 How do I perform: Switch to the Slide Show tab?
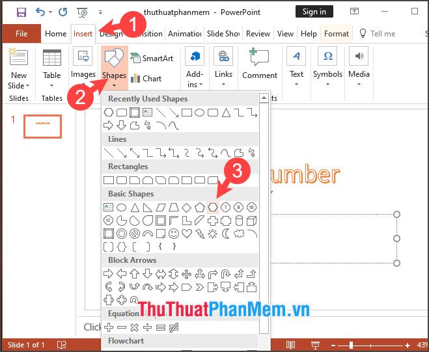[223, 34]
